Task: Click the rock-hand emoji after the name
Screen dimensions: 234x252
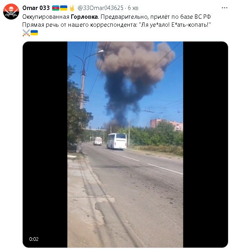Action: click(72, 8)
